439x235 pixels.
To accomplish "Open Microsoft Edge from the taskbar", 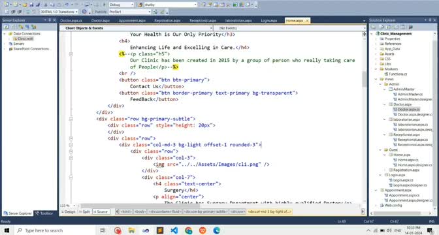I will click(x=216, y=230).
